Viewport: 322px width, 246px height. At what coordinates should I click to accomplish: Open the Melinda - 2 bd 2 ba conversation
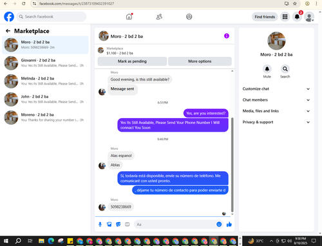[x=45, y=81]
